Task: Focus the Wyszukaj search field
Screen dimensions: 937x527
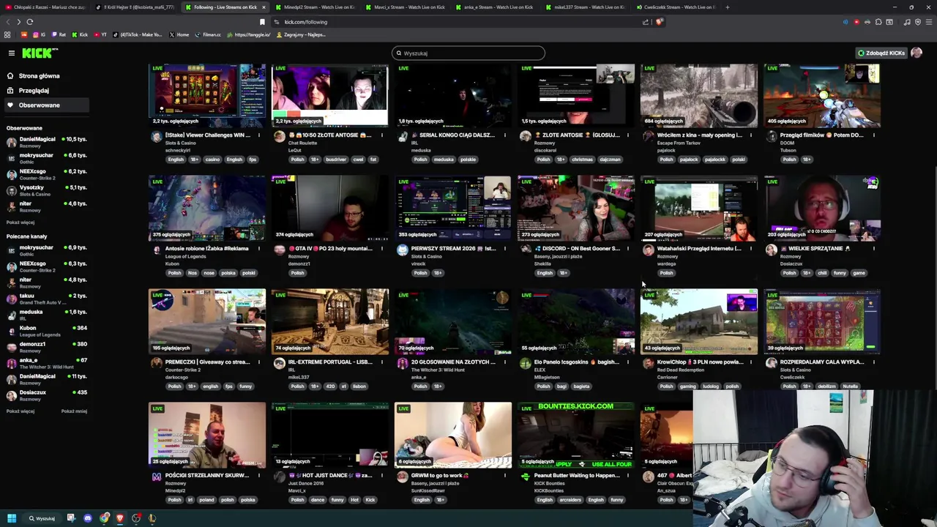Action: (468, 53)
